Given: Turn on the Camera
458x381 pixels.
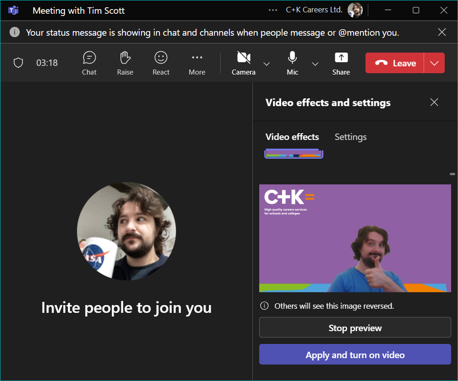Looking at the screenshot, I should click(x=244, y=63).
